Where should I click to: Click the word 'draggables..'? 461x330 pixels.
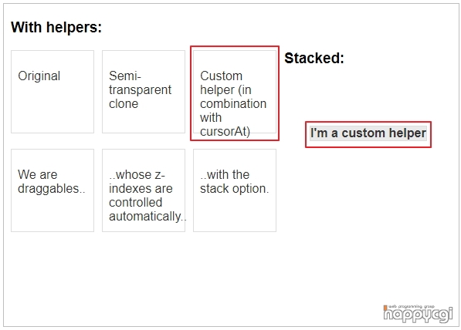(52, 189)
